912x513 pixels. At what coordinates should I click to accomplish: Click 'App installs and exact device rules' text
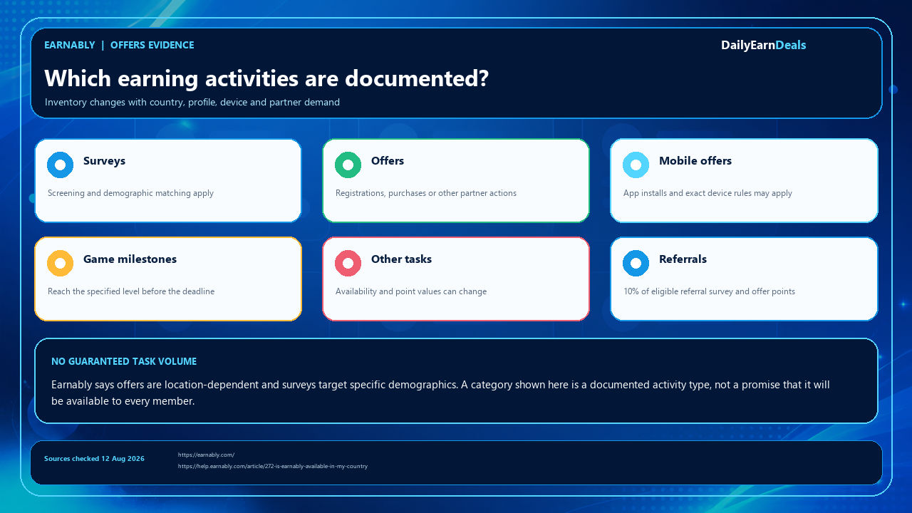[708, 193]
